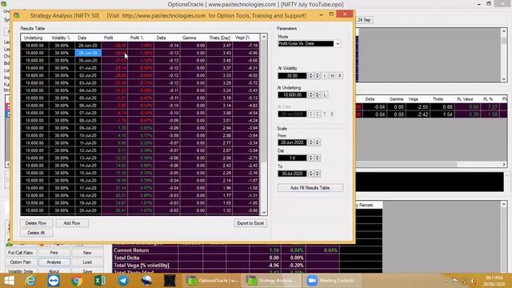Click the first spinner beside Scale To date
Viewport: 512px width, 288px height.
pos(311,174)
